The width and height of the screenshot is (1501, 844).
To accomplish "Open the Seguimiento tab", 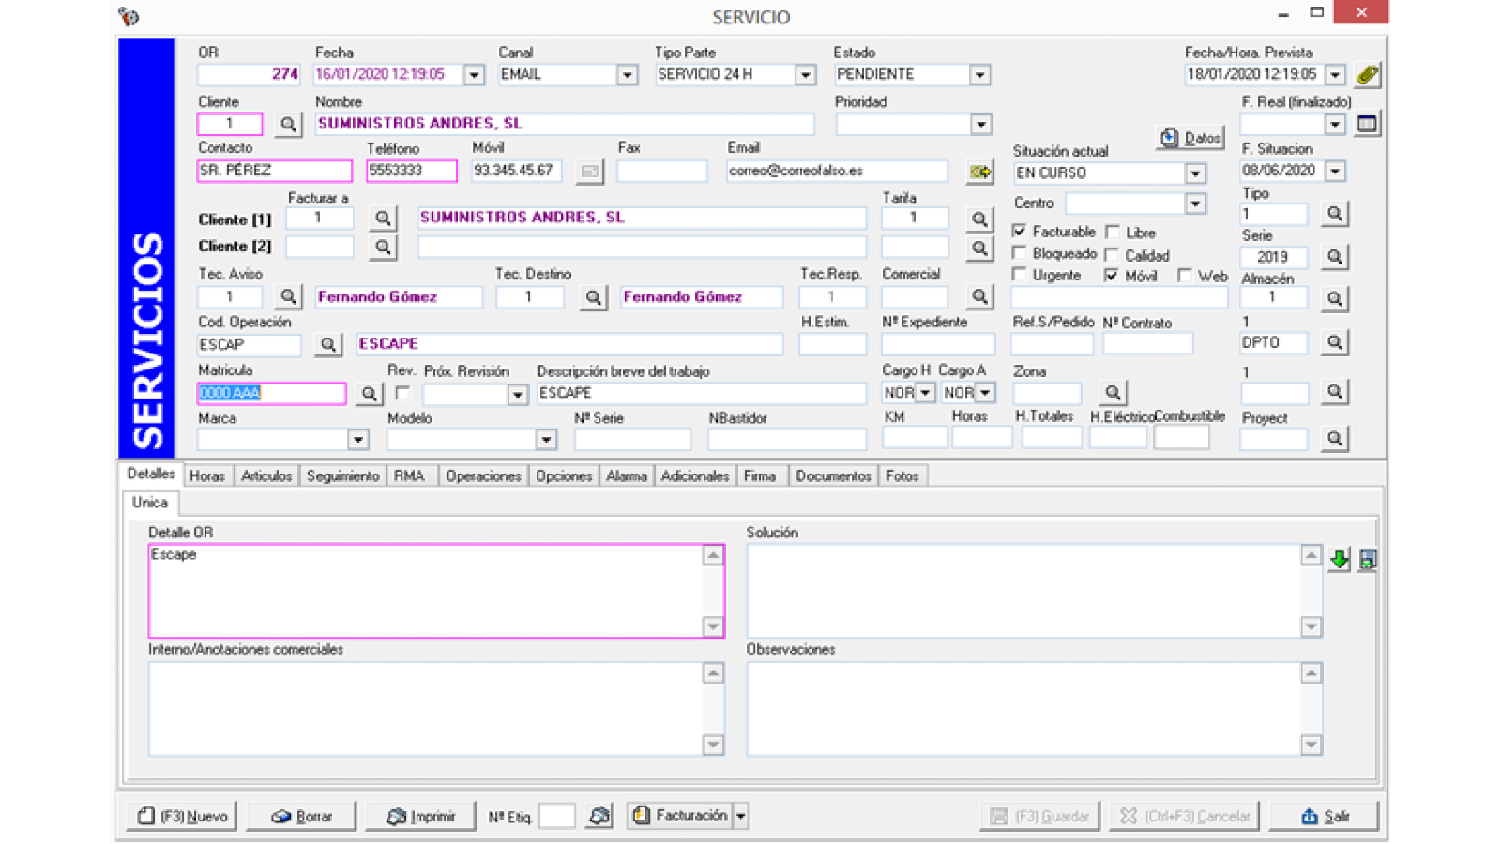I will (x=342, y=476).
